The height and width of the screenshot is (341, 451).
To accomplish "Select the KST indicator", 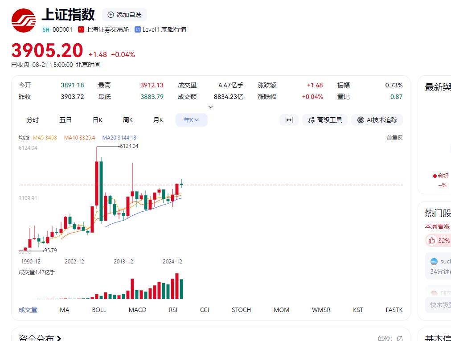I will pyautogui.click(x=358, y=310).
